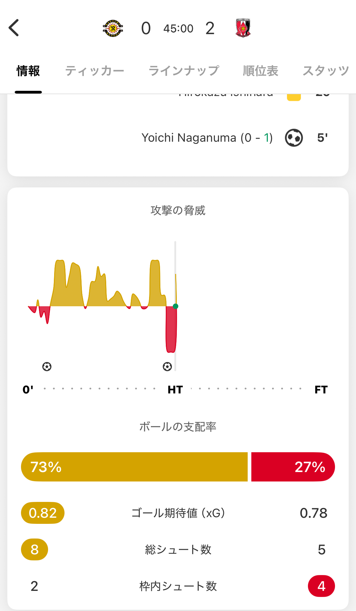Go to the 順位表 tab

[x=260, y=71]
